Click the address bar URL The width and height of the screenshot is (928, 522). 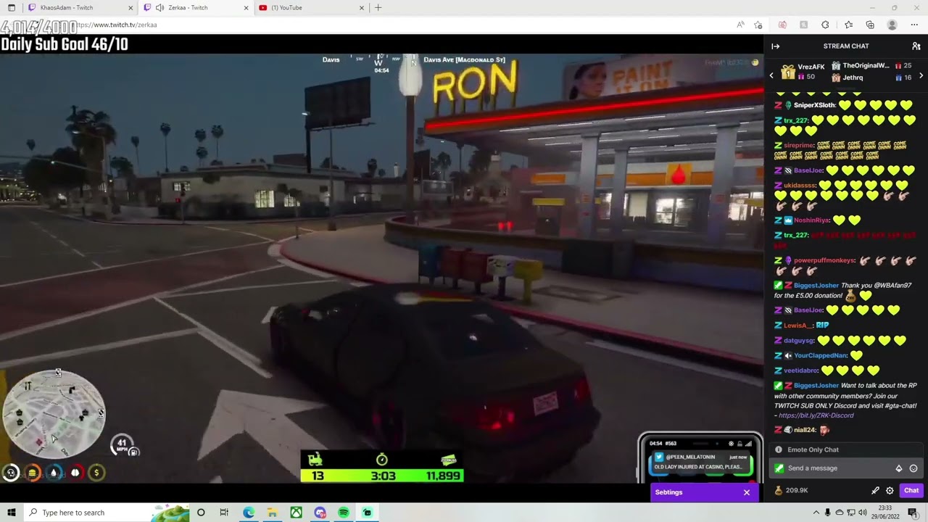116,25
